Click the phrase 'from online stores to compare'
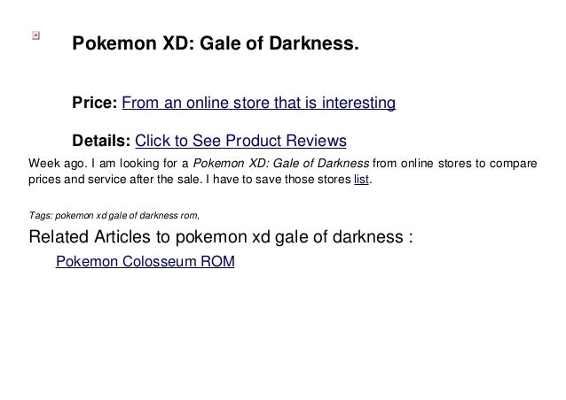Screen dimensions: 566x400 [x=455, y=164]
